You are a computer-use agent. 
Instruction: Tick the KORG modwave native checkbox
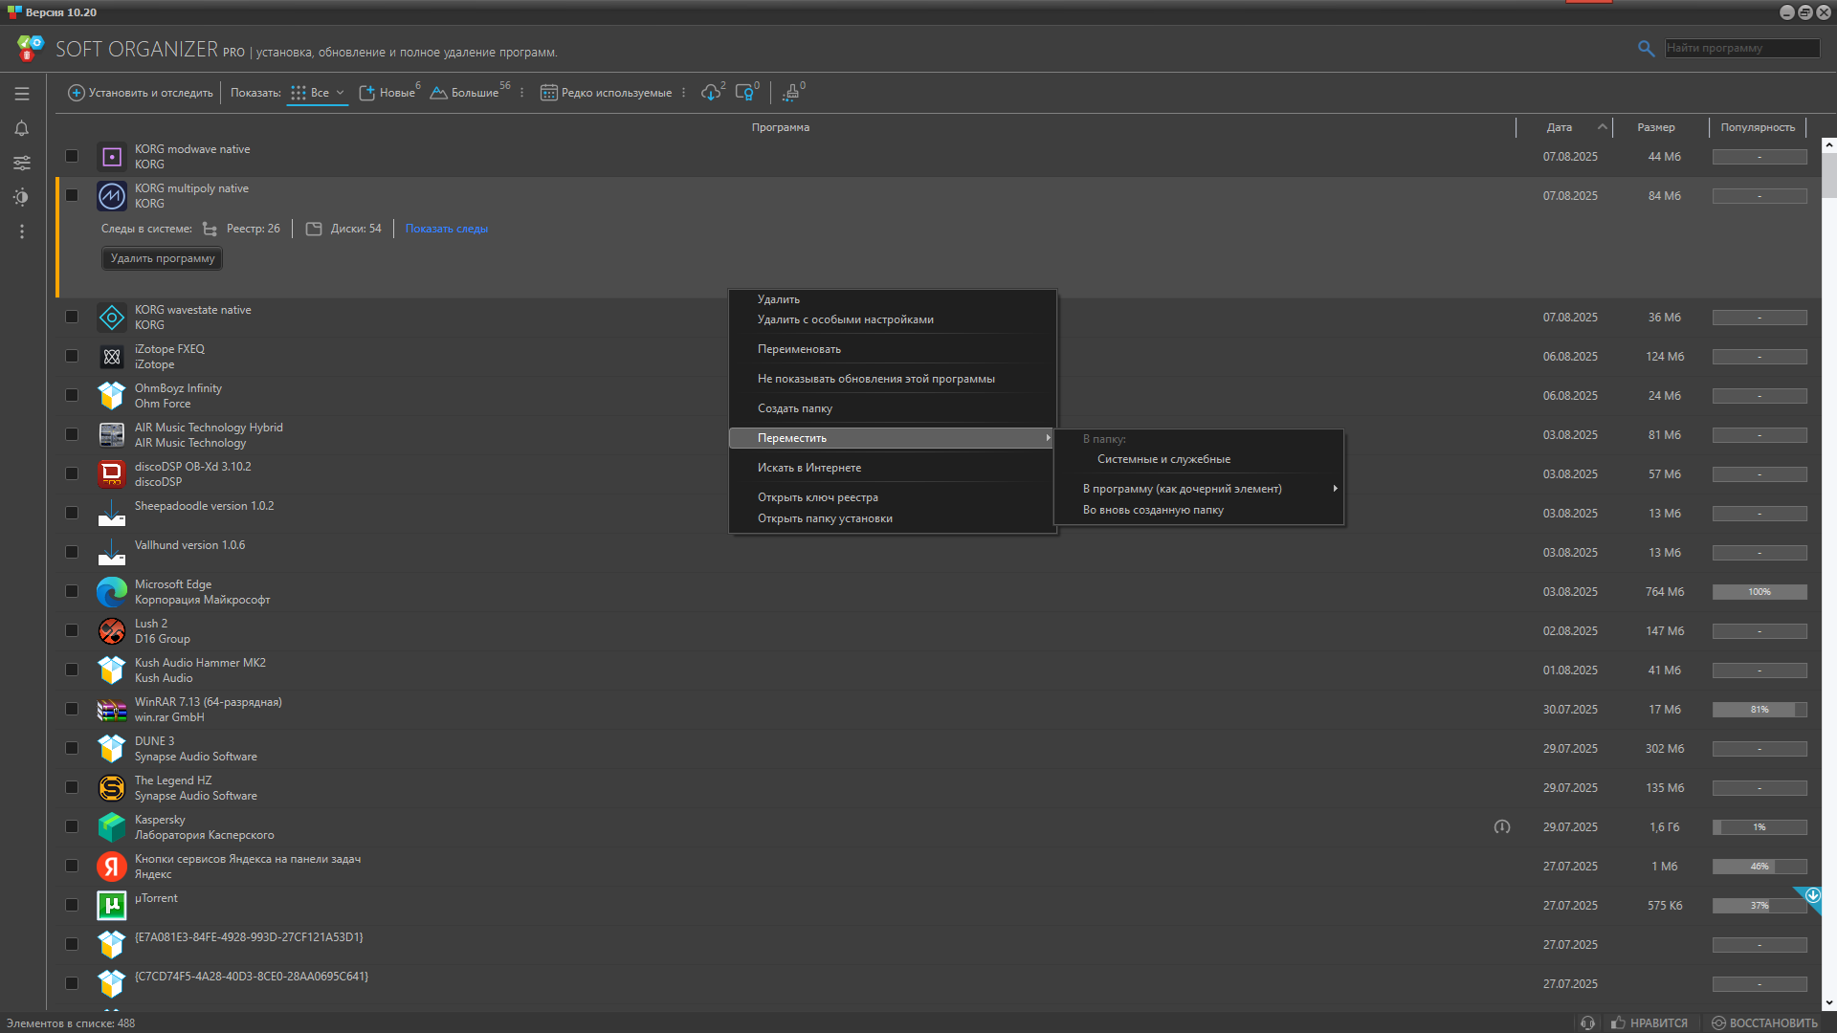click(x=72, y=156)
